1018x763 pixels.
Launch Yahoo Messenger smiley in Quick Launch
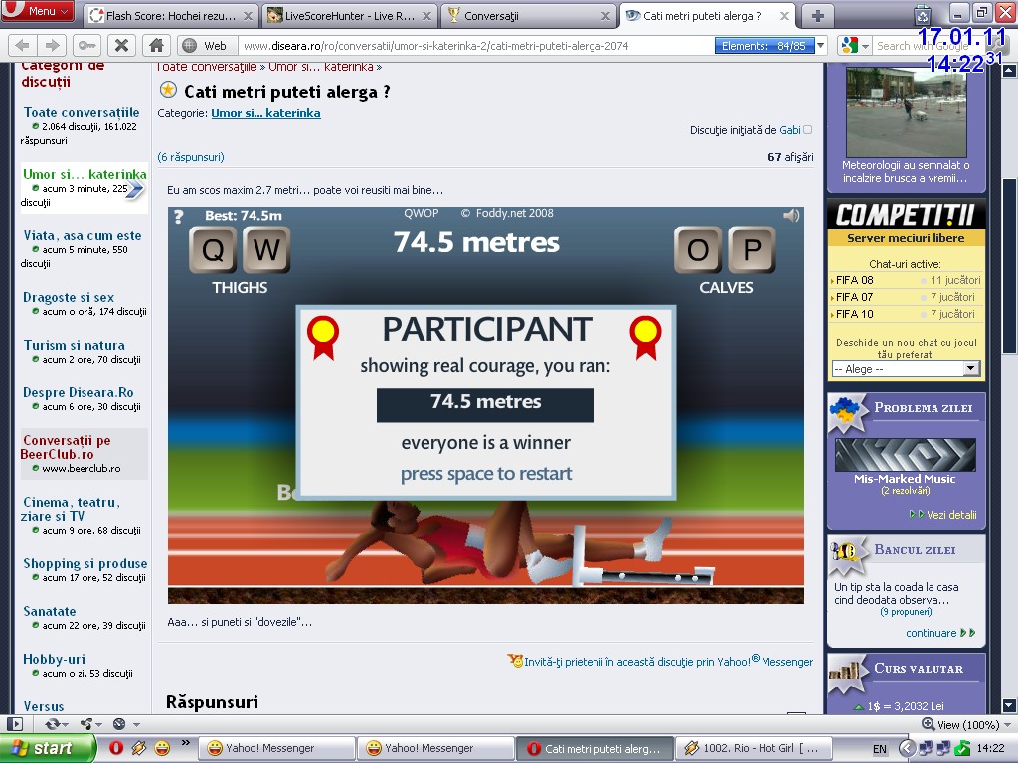[x=162, y=748]
